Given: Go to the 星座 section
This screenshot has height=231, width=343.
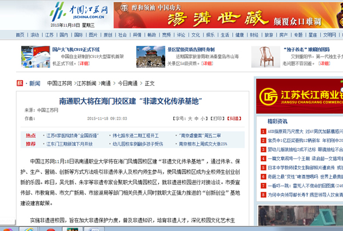Looking at the screenshot, I should (x=313, y=35).
